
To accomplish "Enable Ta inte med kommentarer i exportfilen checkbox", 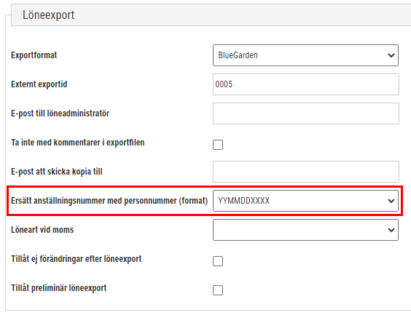I will 218,145.
